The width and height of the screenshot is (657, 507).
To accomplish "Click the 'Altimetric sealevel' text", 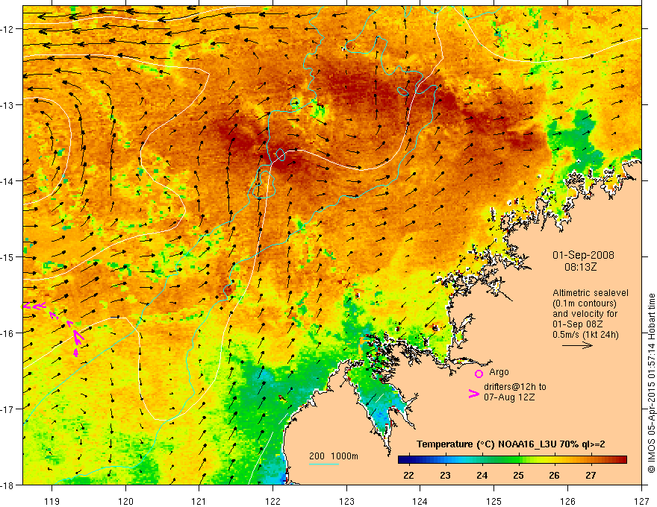I will click(x=591, y=293).
